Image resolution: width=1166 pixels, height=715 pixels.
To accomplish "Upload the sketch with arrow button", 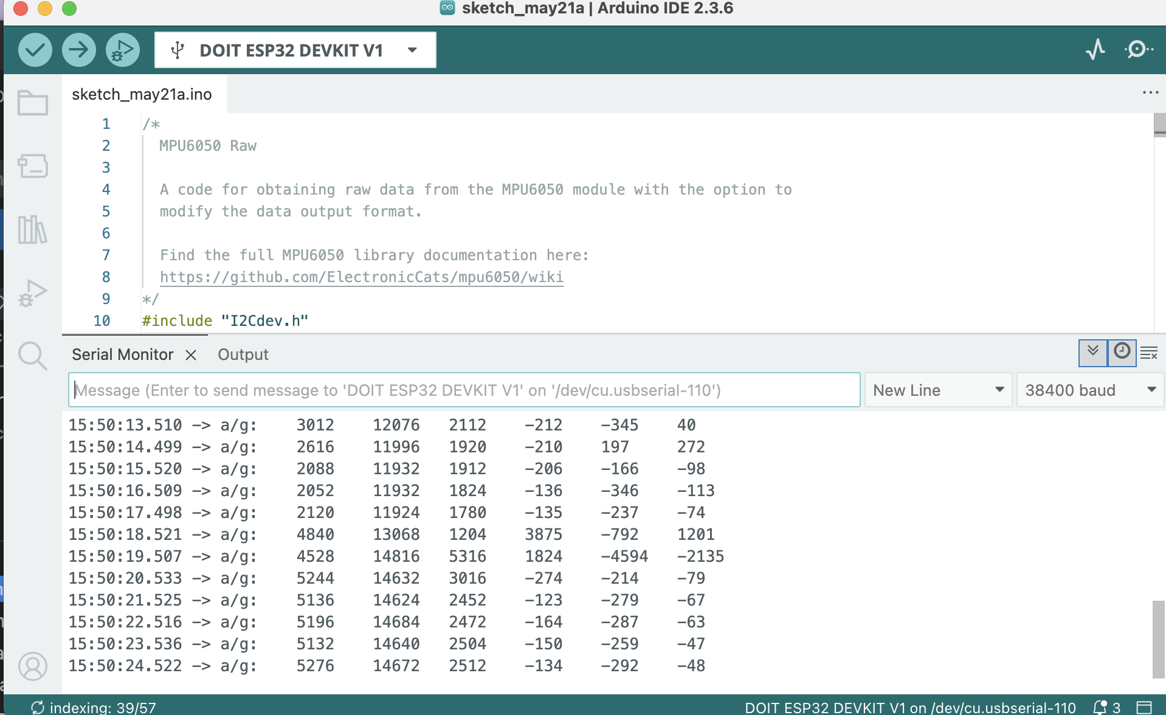I will [x=79, y=50].
